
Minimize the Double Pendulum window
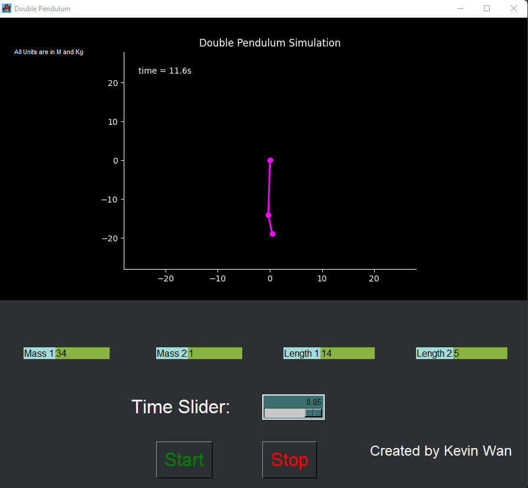[x=460, y=8]
